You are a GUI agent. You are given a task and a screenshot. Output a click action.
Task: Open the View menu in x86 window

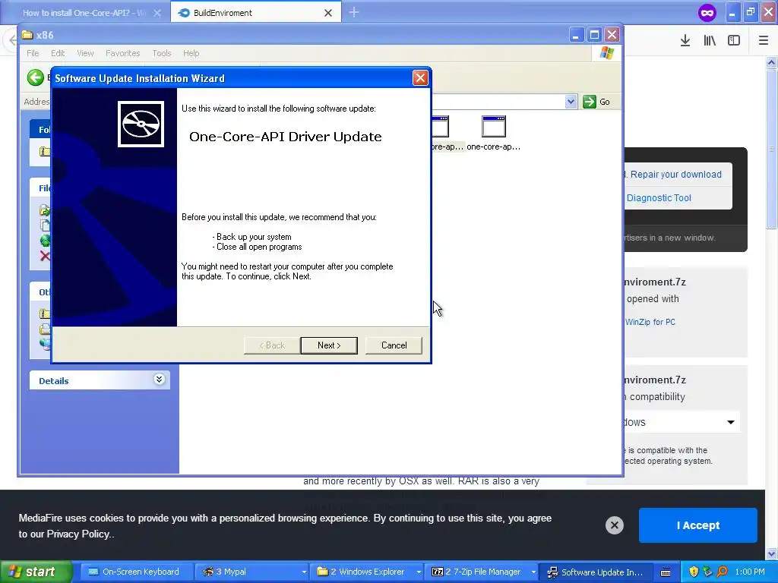[85, 53]
